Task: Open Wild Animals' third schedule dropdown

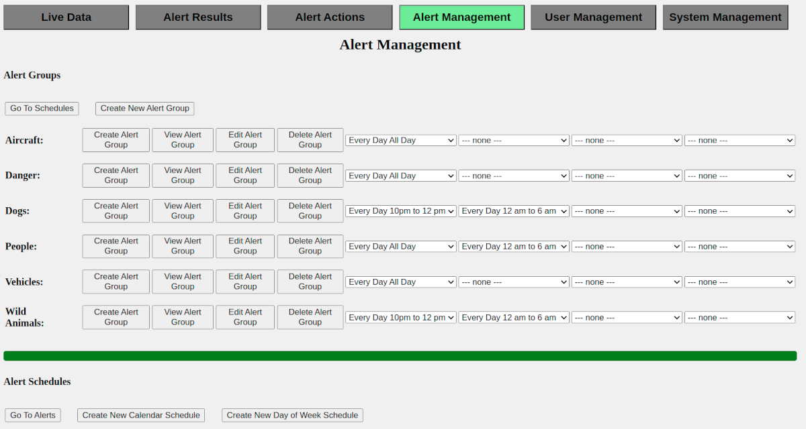Action: click(627, 318)
